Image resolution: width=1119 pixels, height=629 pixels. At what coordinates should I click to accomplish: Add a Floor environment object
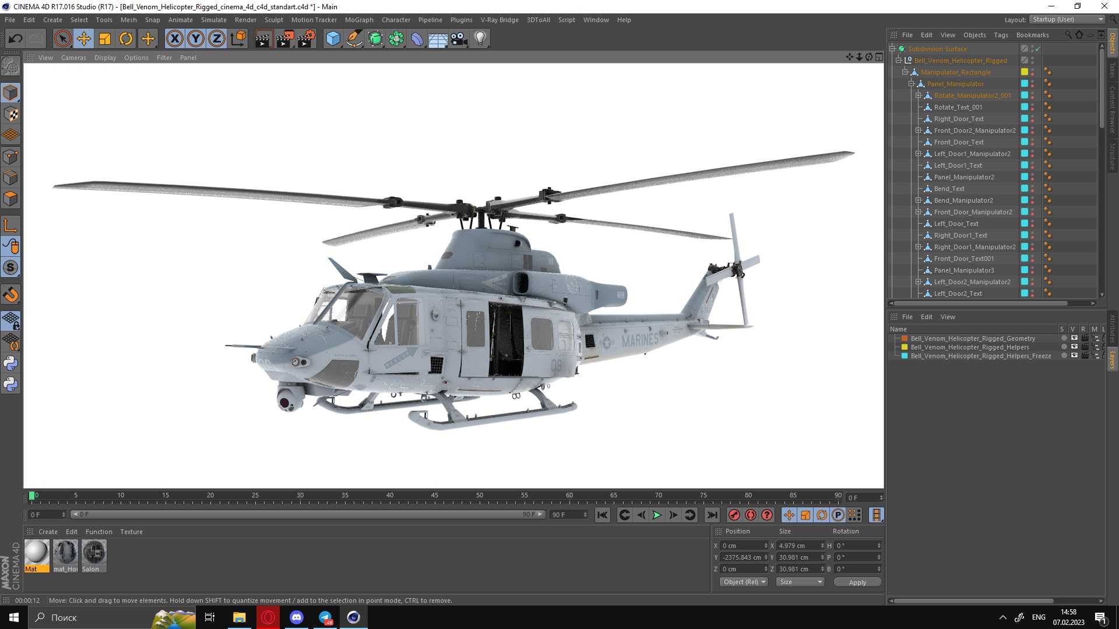pyautogui.click(x=438, y=39)
